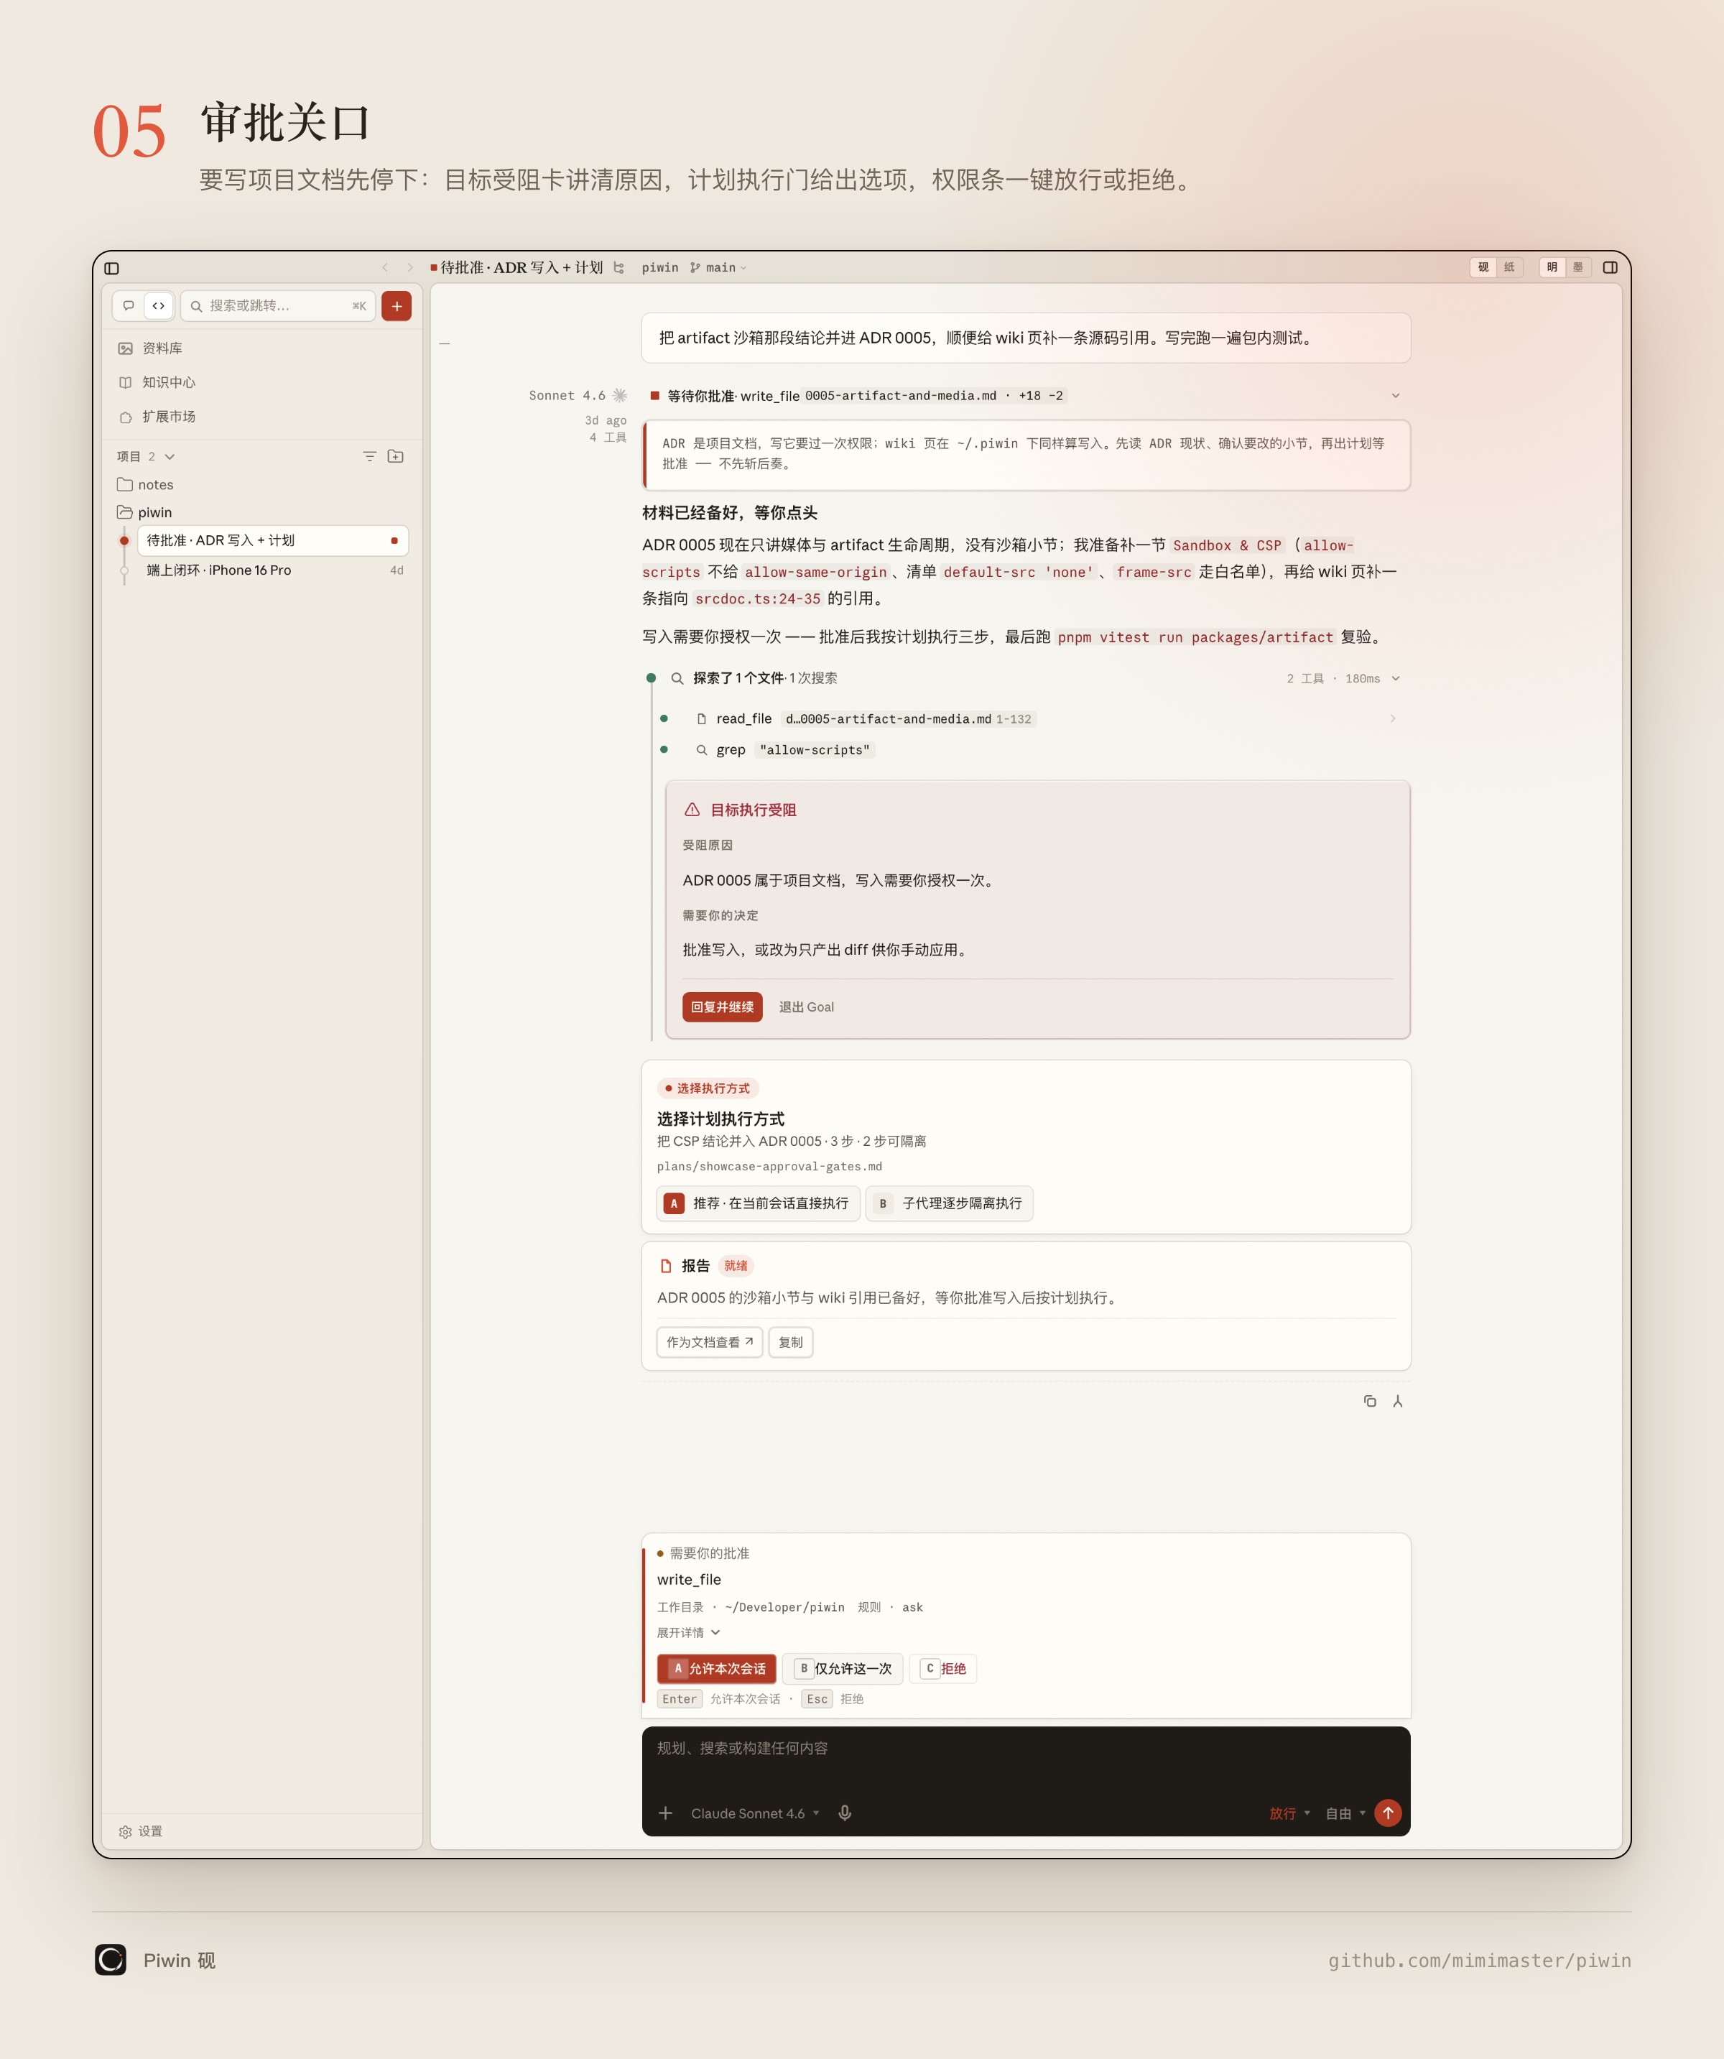Add attachment with the composer plus icon

tap(665, 1813)
